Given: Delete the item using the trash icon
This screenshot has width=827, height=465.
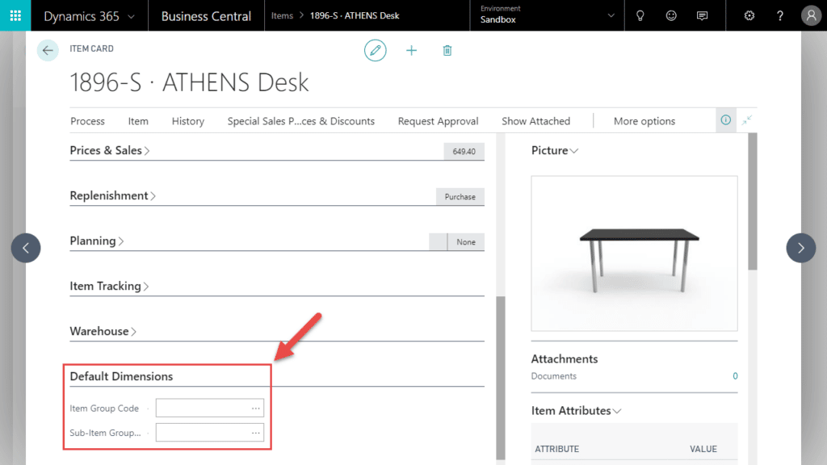Looking at the screenshot, I should [447, 50].
